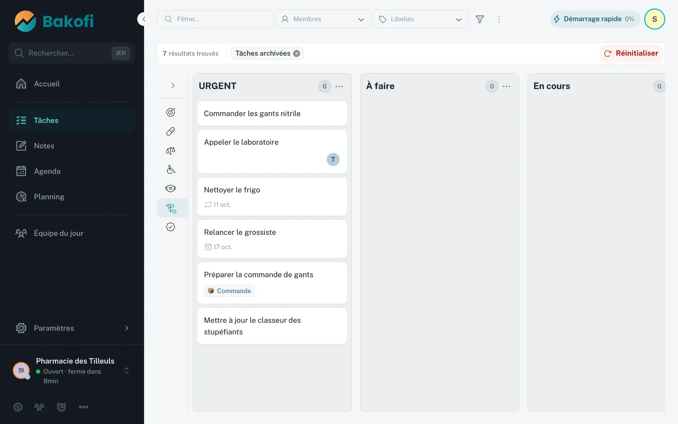Open the Libellés dropdown
This screenshot has height=424, width=678.
pos(420,19)
